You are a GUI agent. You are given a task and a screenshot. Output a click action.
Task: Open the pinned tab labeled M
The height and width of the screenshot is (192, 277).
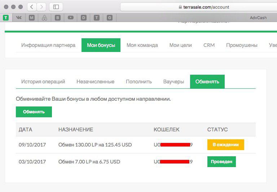pyautogui.click(x=32, y=18)
